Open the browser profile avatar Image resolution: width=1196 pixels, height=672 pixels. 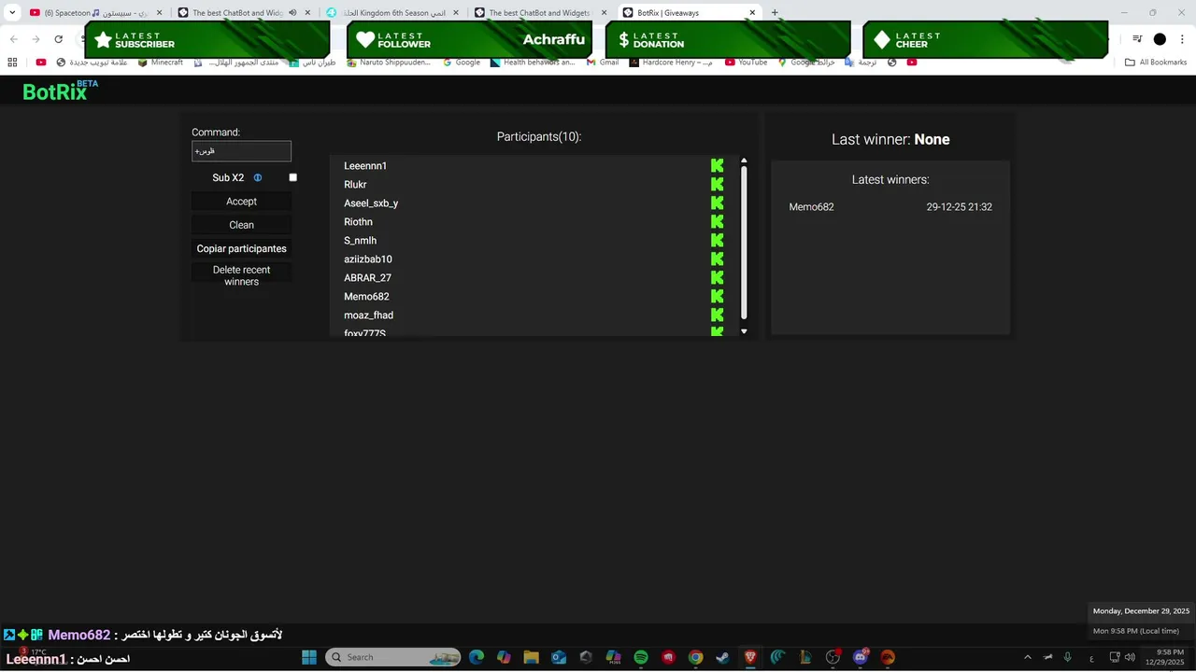(1160, 39)
